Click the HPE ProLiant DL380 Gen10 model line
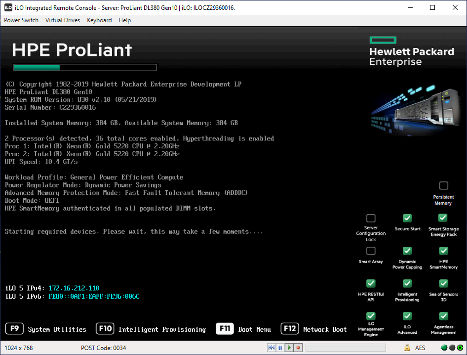This screenshot has width=467, height=355. 48,92
